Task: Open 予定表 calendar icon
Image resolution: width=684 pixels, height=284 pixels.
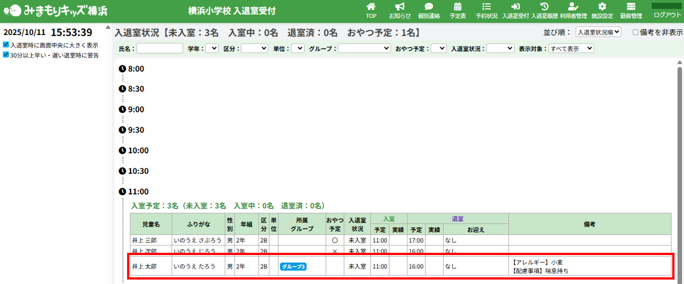Action: (458, 11)
